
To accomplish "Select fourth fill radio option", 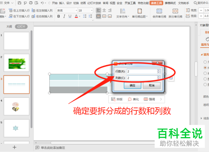I will pyautogui.click(x=205, y=79).
